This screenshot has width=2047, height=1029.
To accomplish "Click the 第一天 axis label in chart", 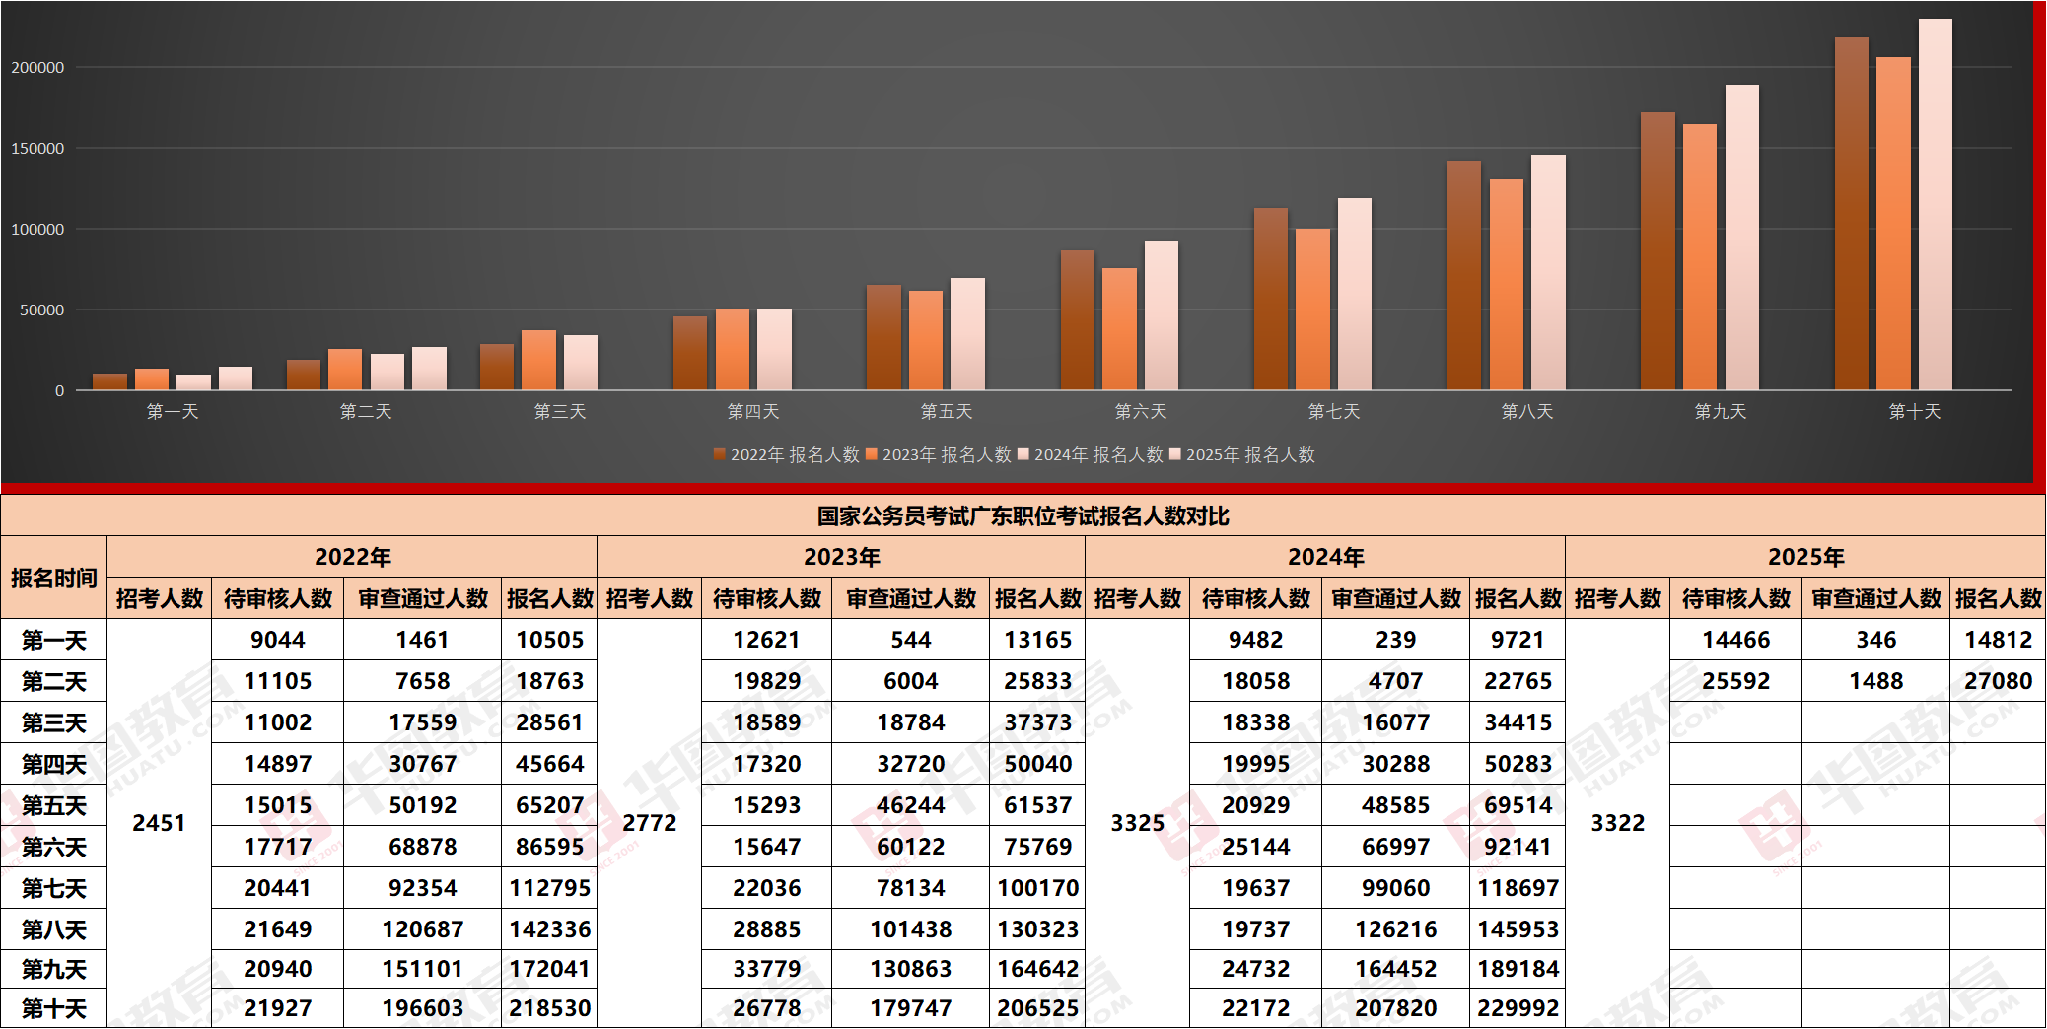I will (173, 412).
